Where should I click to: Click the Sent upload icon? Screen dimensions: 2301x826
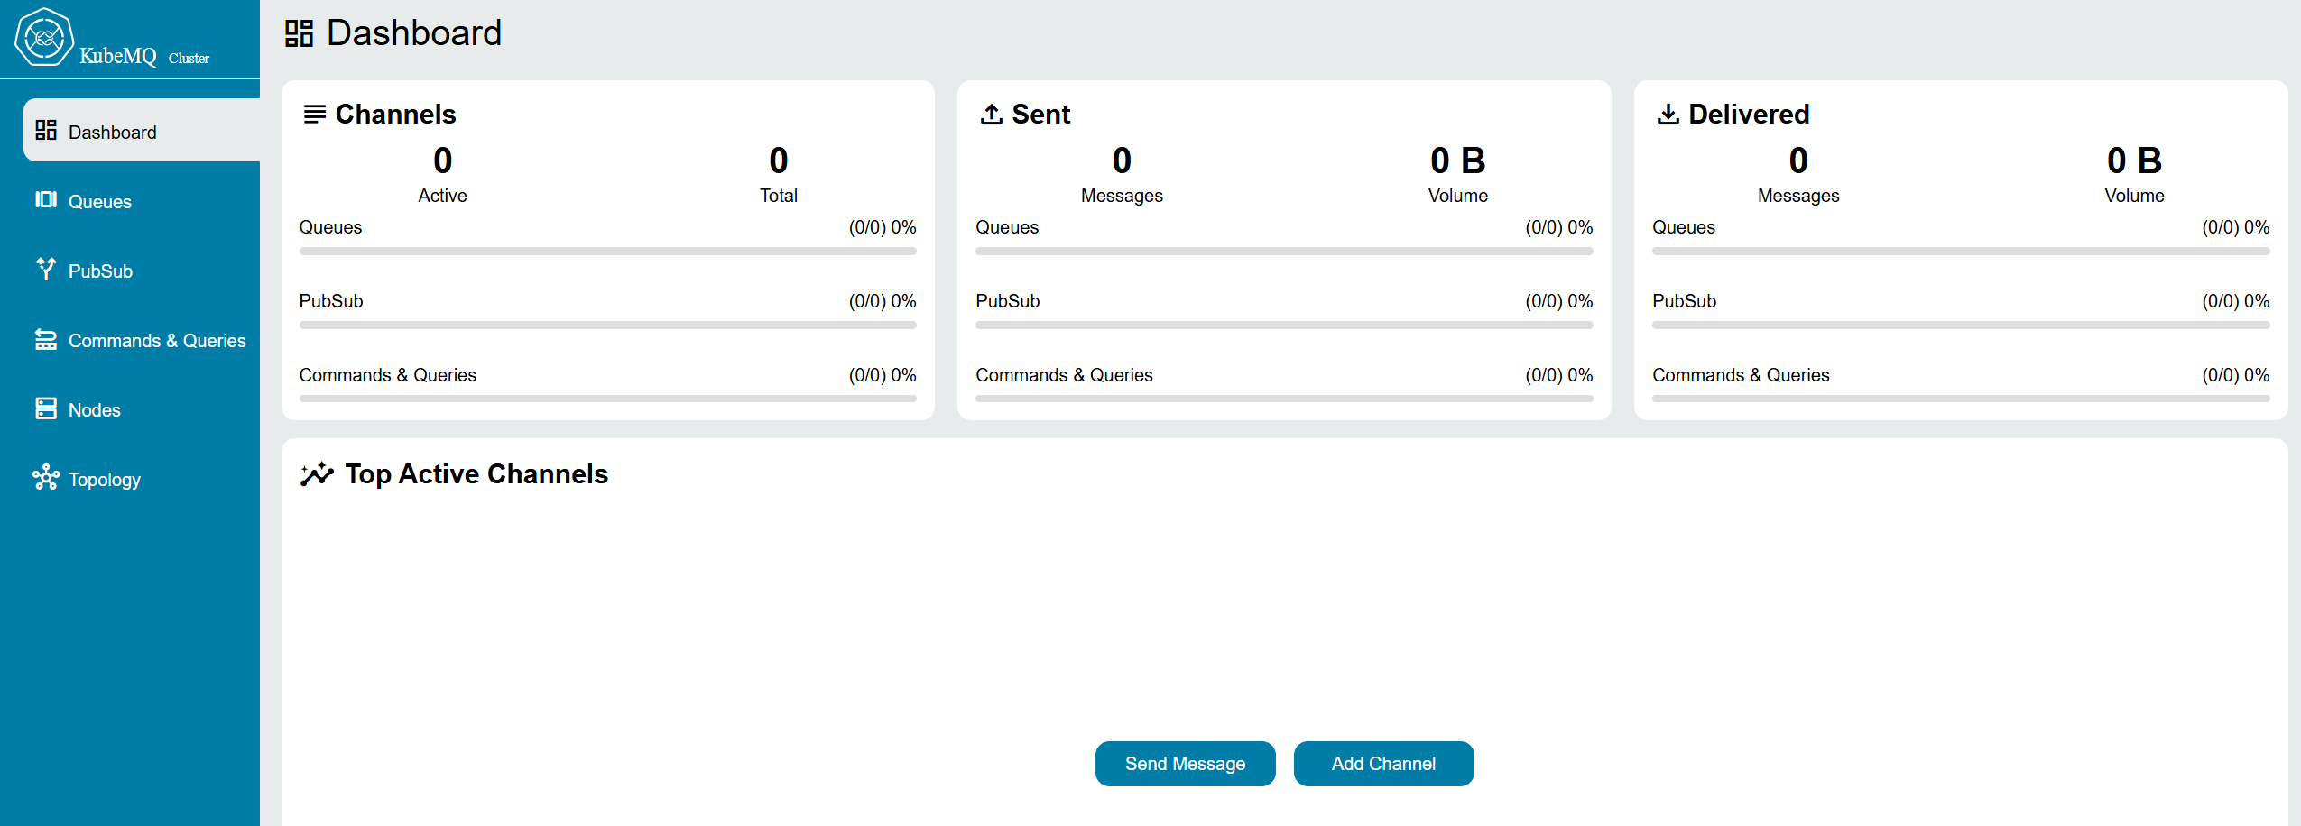(992, 115)
